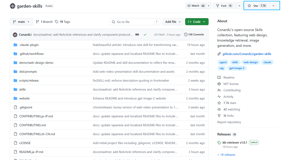Open the Watch notifications dropdown
306x160 pixels.
(x=198, y=6)
